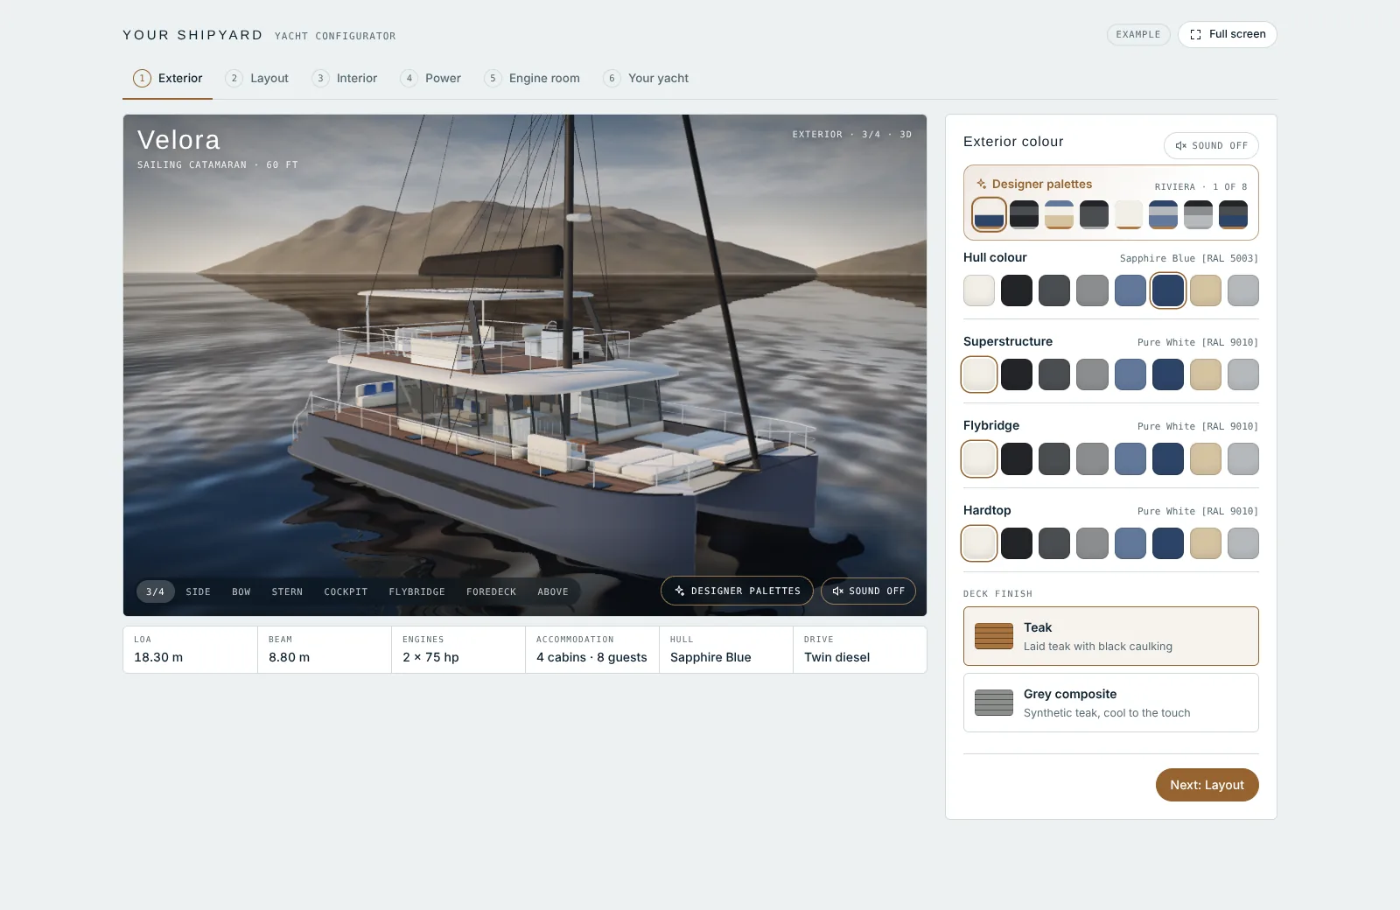Choose the Teak deck finish
The width and height of the screenshot is (1400, 910).
pos(1111,636)
